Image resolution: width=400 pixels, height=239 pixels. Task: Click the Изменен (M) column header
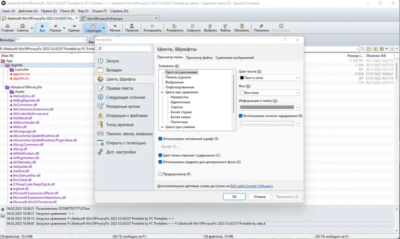pos(376,55)
